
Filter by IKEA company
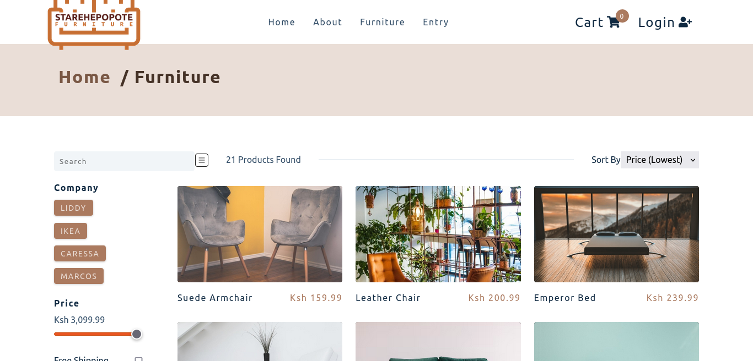tap(71, 231)
